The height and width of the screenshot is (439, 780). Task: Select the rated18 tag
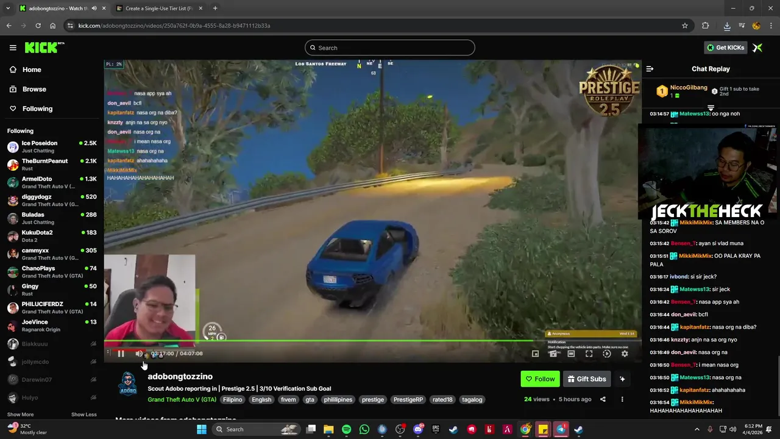coord(442,399)
